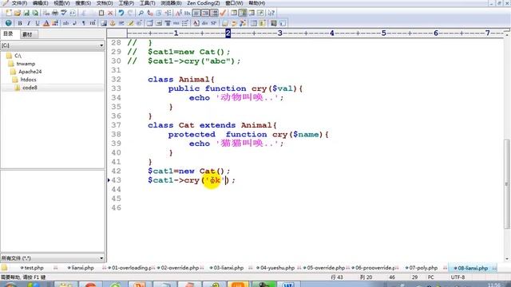Screen dimensions: 511x287
Task: Open the 帮助(H) menu
Action: click(257, 3)
